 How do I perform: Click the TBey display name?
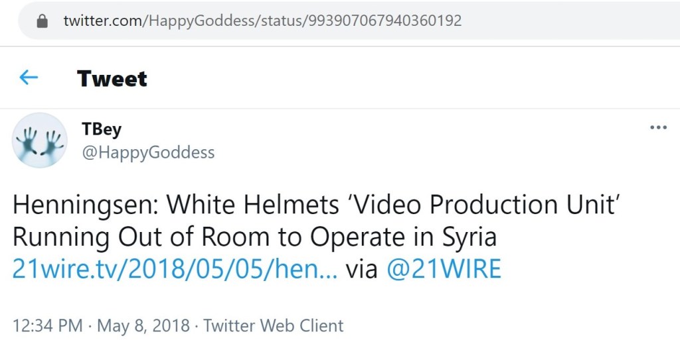click(x=101, y=129)
